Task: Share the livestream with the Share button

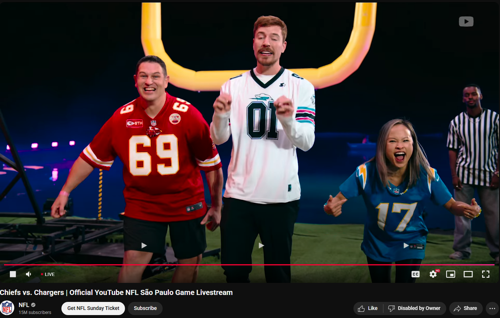Action: (466, 308)
